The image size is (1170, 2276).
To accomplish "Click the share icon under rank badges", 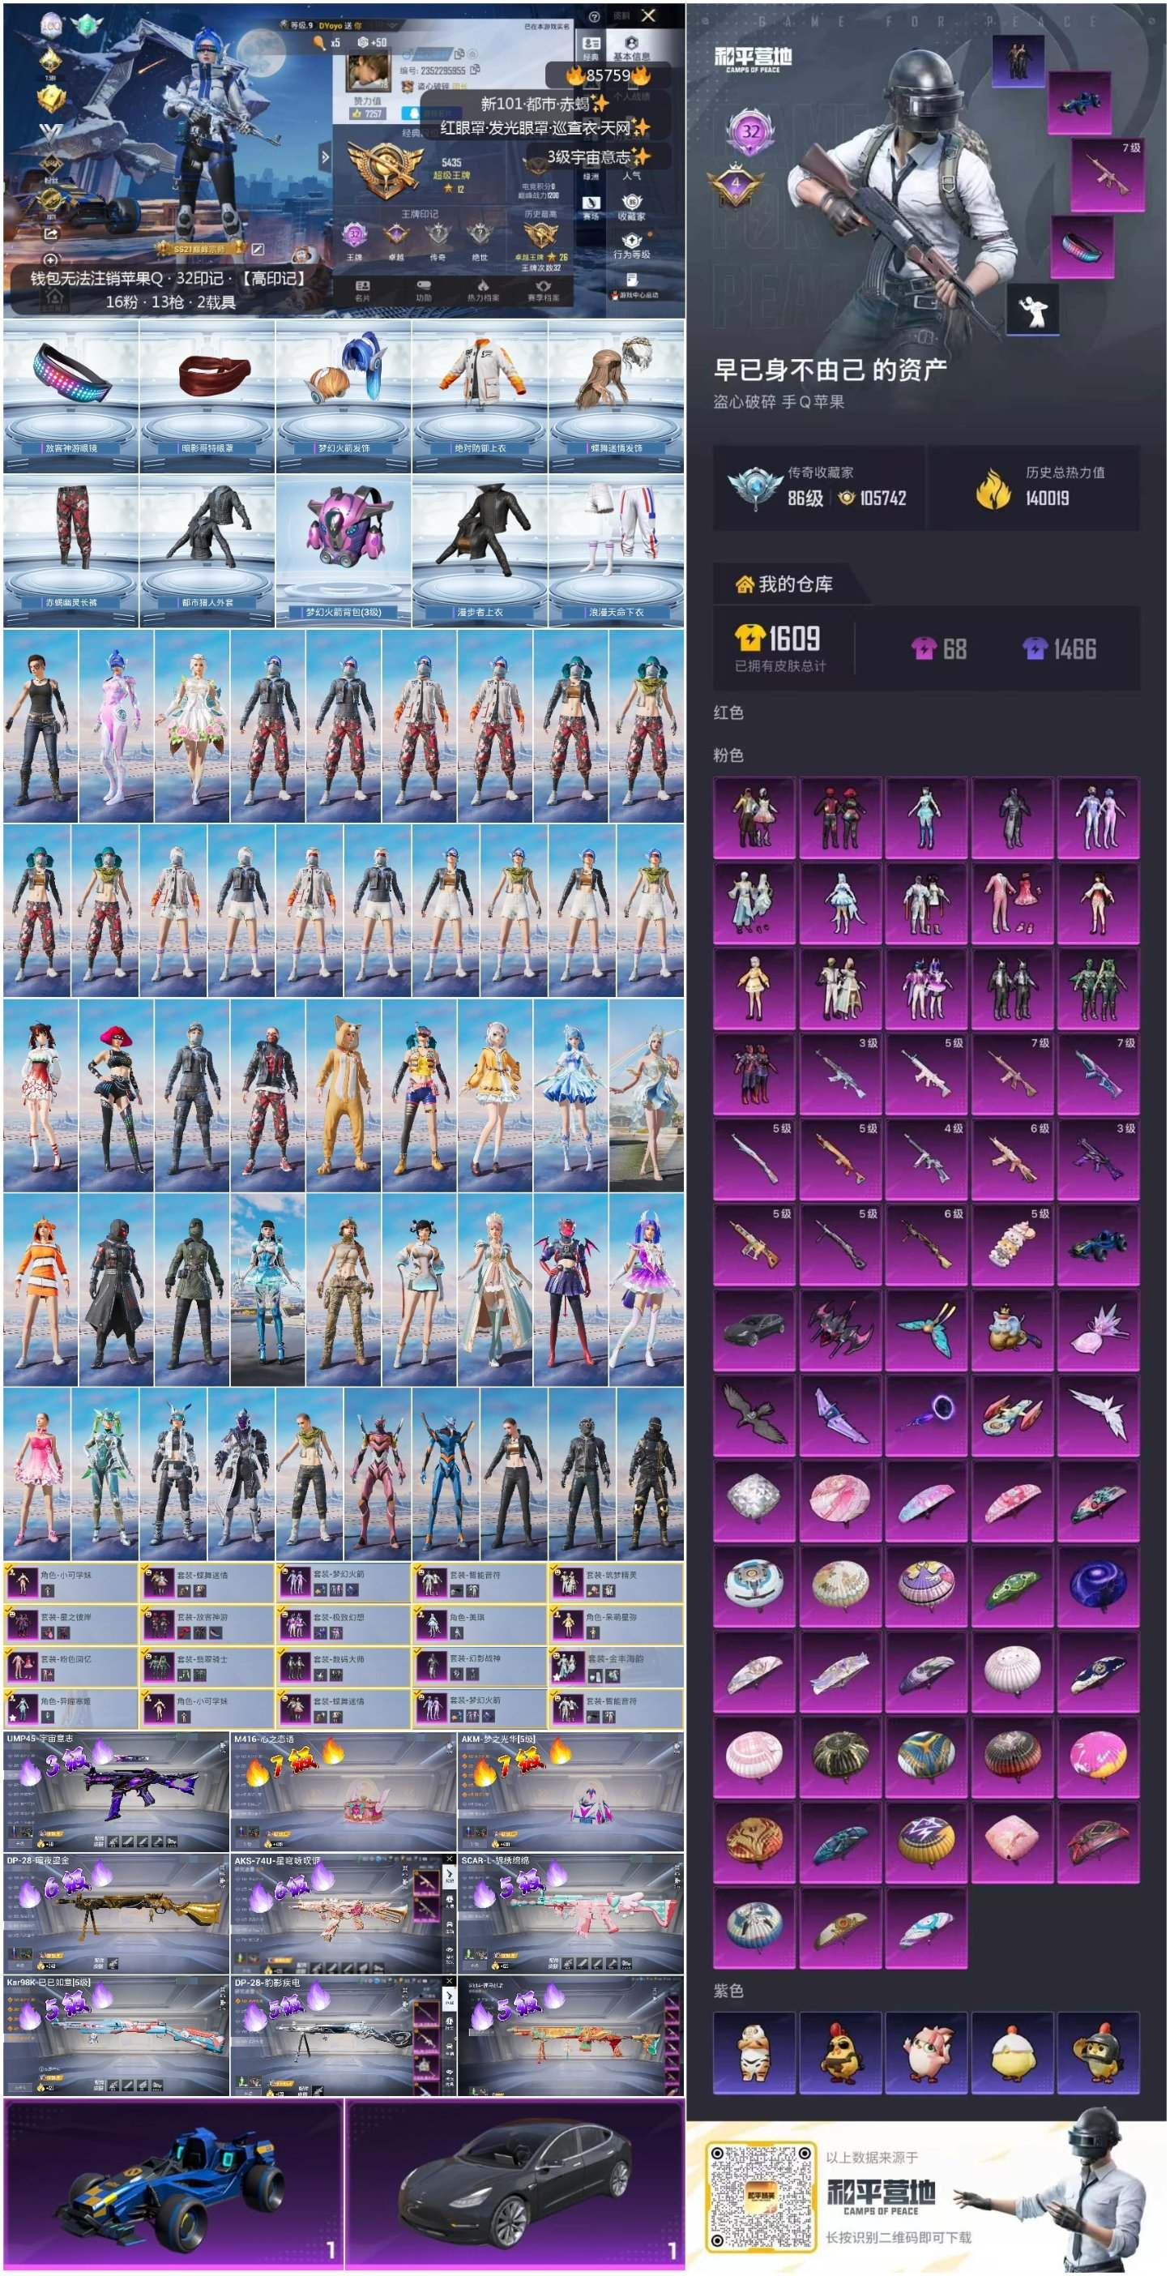I will (x=51, y=234).
